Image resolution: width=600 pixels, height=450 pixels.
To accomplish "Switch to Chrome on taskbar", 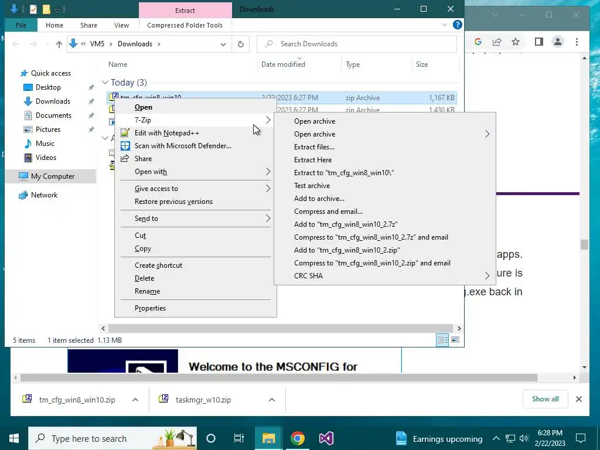I will [x=297, y=438].
